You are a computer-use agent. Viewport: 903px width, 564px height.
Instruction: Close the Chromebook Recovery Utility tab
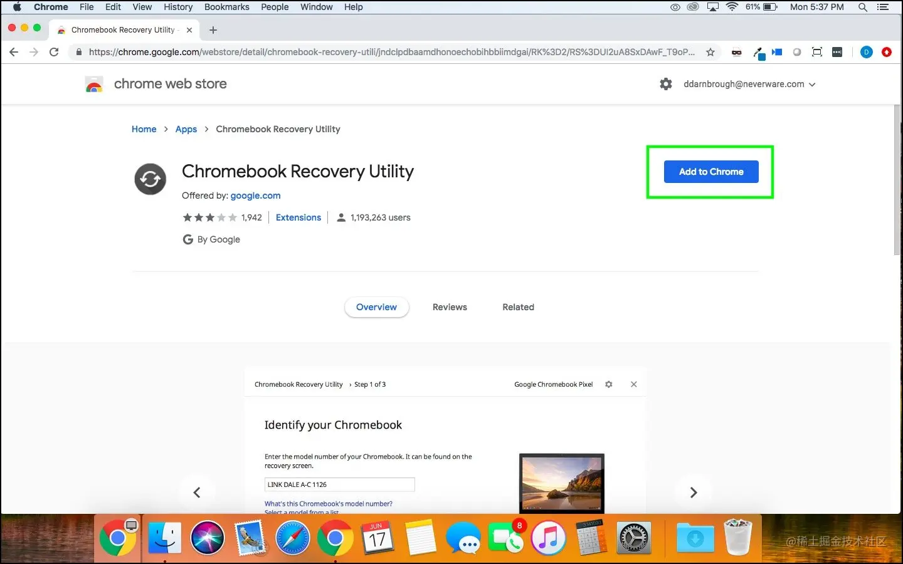[x=189, y=30]
